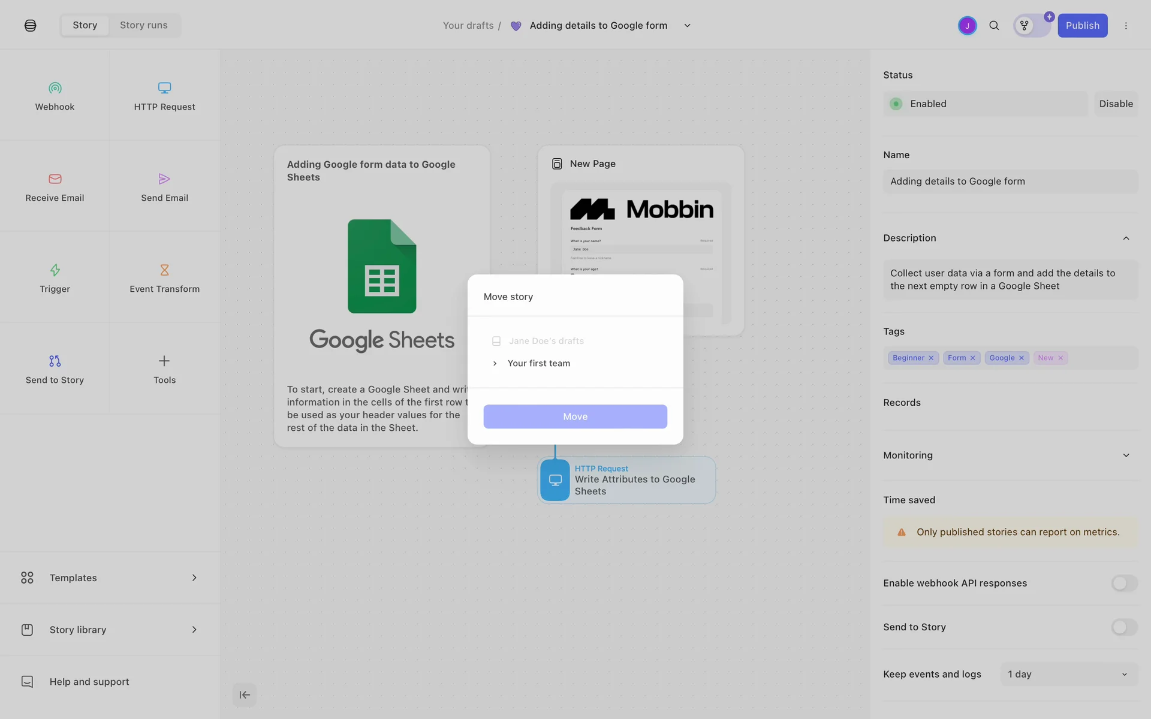Expand Your first team folder

495,364
